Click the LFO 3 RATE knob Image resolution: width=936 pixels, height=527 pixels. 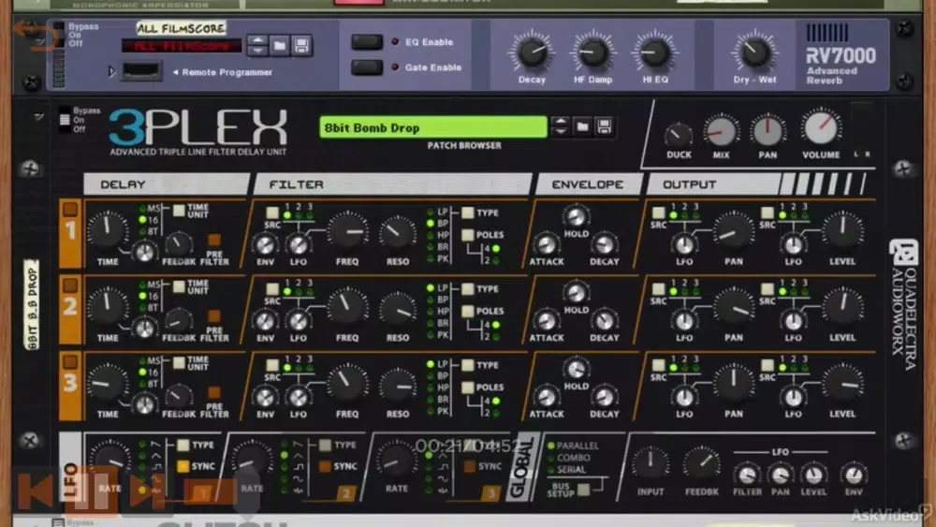(396, 461)
